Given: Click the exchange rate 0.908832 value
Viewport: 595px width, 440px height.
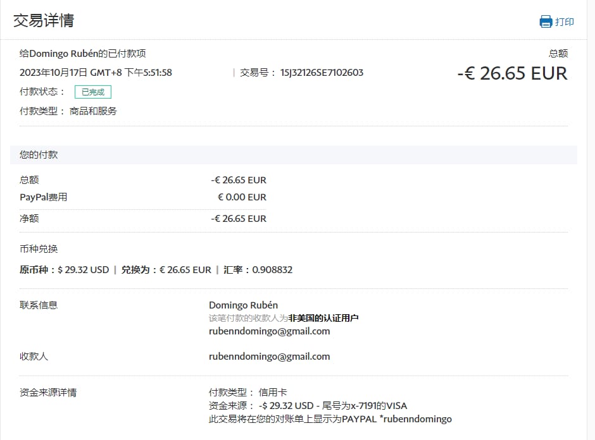Looking at the screenshot, I should [272, 270].
